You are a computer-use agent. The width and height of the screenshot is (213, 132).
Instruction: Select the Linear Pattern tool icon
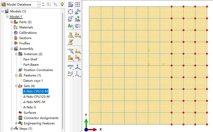[x=78, y=4]
